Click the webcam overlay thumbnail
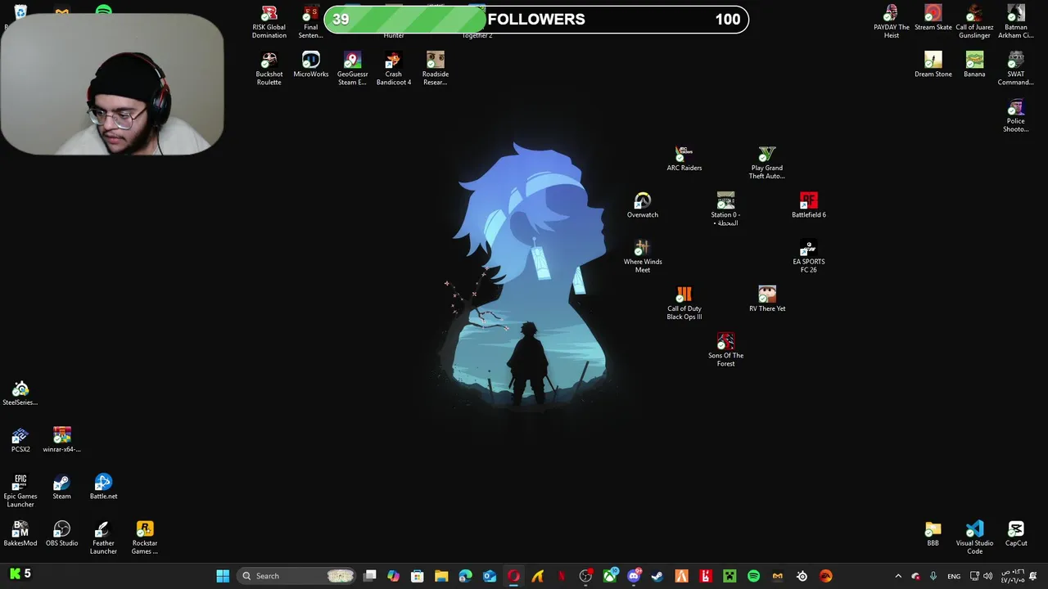The image size is (1048, 589). (113, 83)
